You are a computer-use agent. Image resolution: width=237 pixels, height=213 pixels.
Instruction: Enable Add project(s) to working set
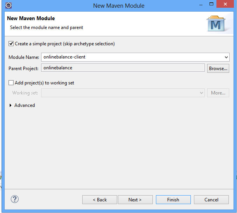(x=11, y=83)
